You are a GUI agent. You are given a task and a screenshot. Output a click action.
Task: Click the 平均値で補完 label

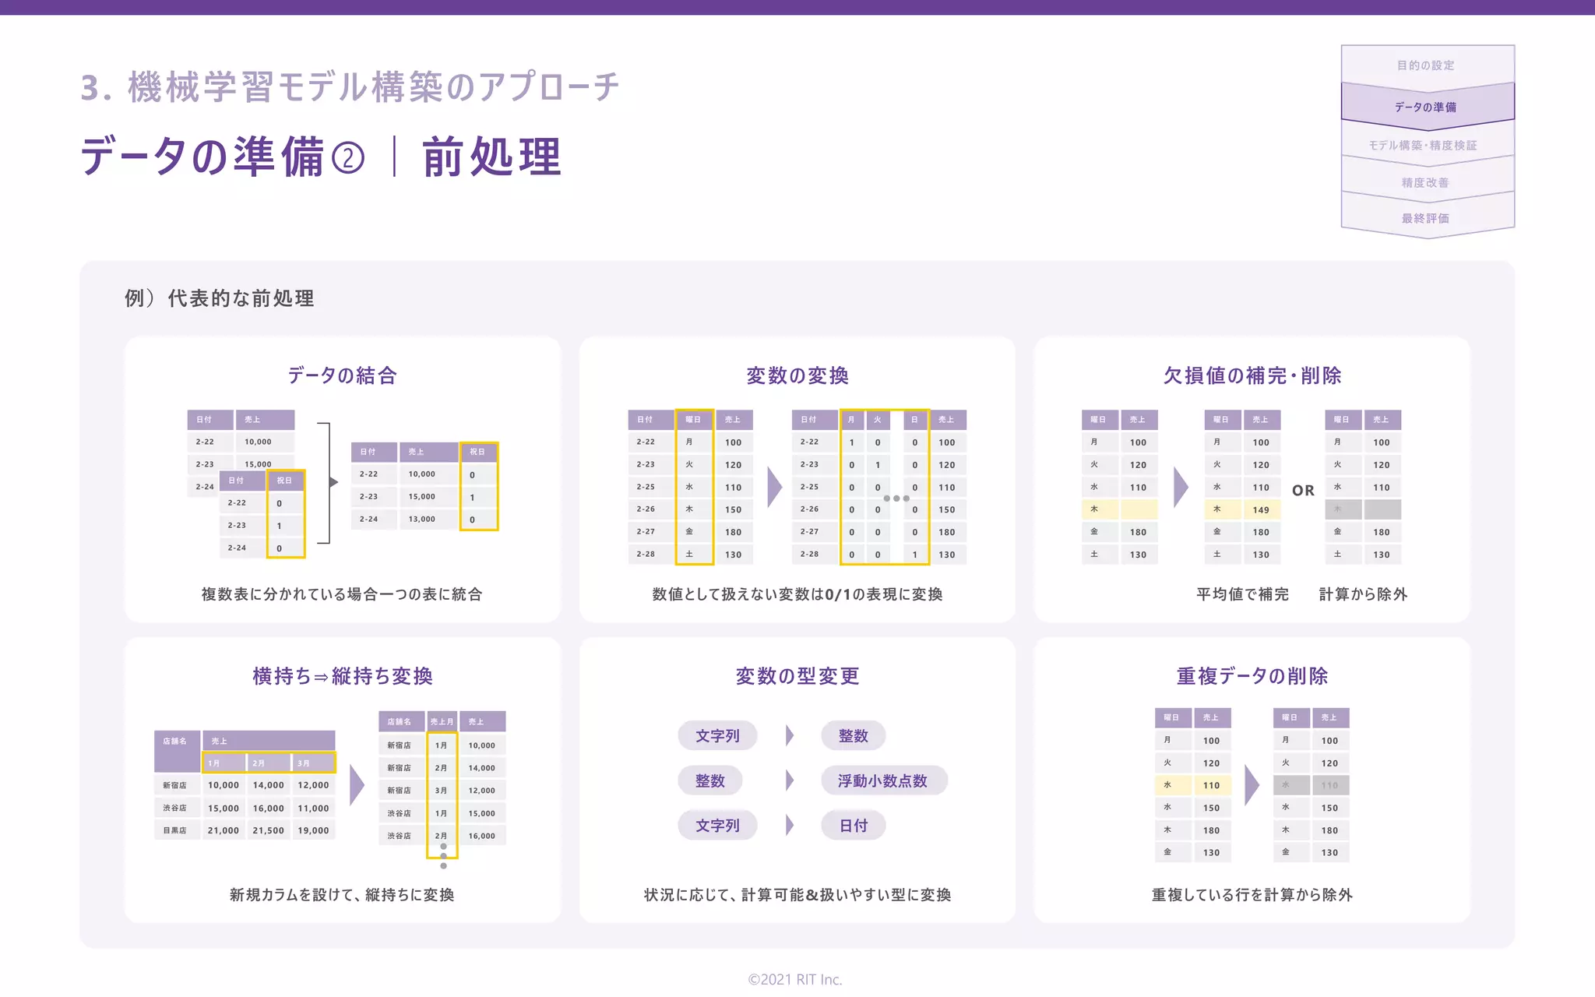pyautogui.click(x=1243, y=594)
